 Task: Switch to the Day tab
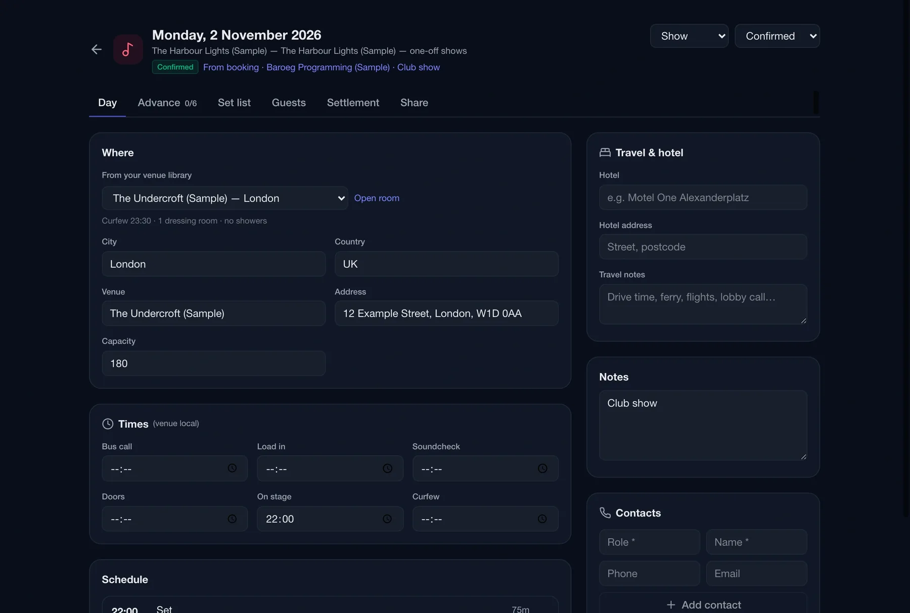[x=107, y=103]
